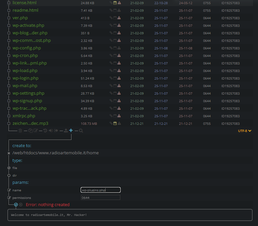258x226 pixels.
Task: Click the wp-signup.php file name
Action: pos(27,101)
